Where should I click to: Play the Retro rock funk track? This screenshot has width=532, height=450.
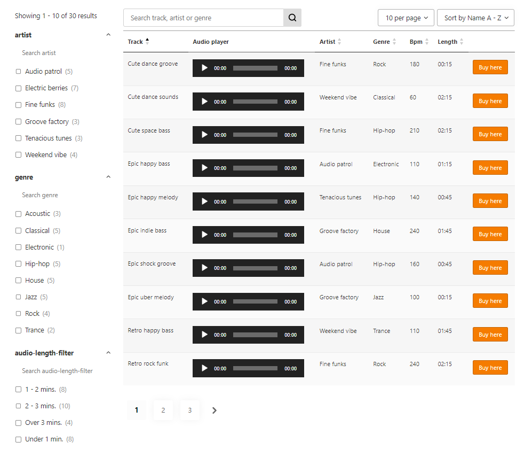204,368
